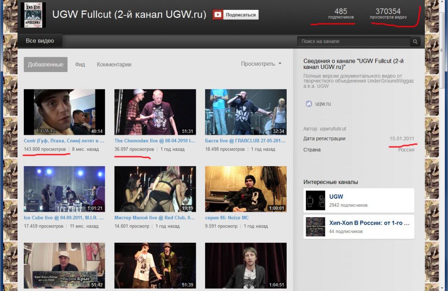Open The Chemodan live video title
Image resolution: width=448 pixels, height=291 pixels.
point(155,141)
